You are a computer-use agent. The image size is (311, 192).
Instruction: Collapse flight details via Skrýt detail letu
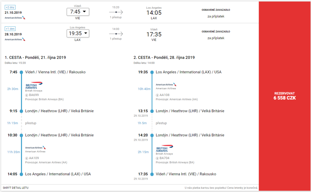click(16, 188)
